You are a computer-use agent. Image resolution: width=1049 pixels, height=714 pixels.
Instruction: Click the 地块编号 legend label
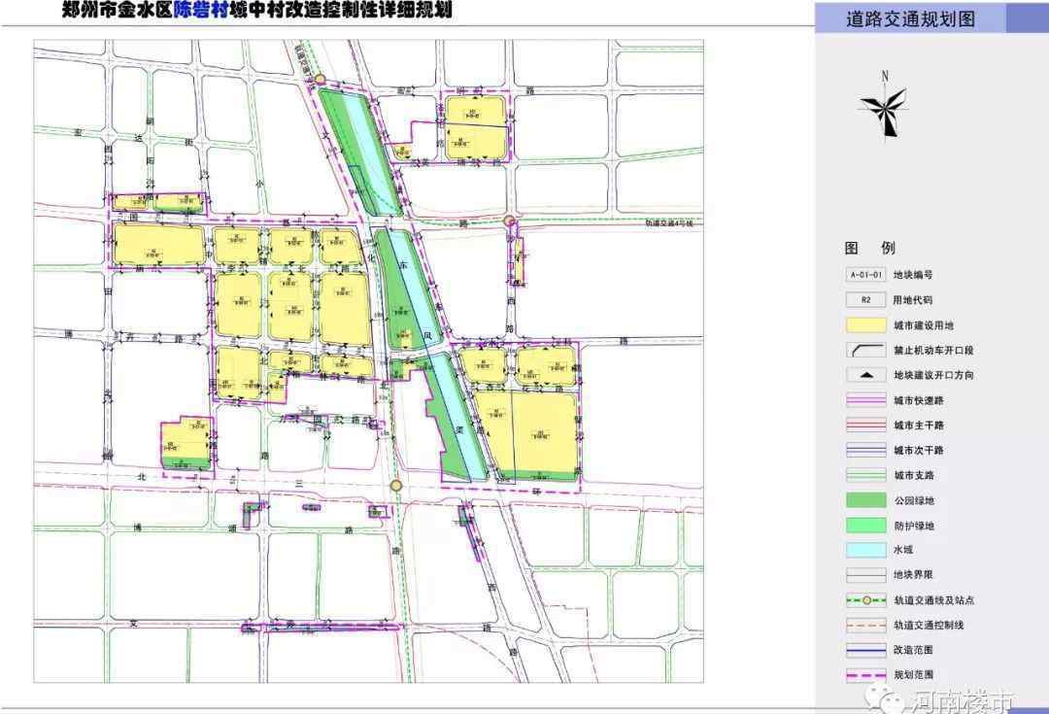(x=913, y=275)
